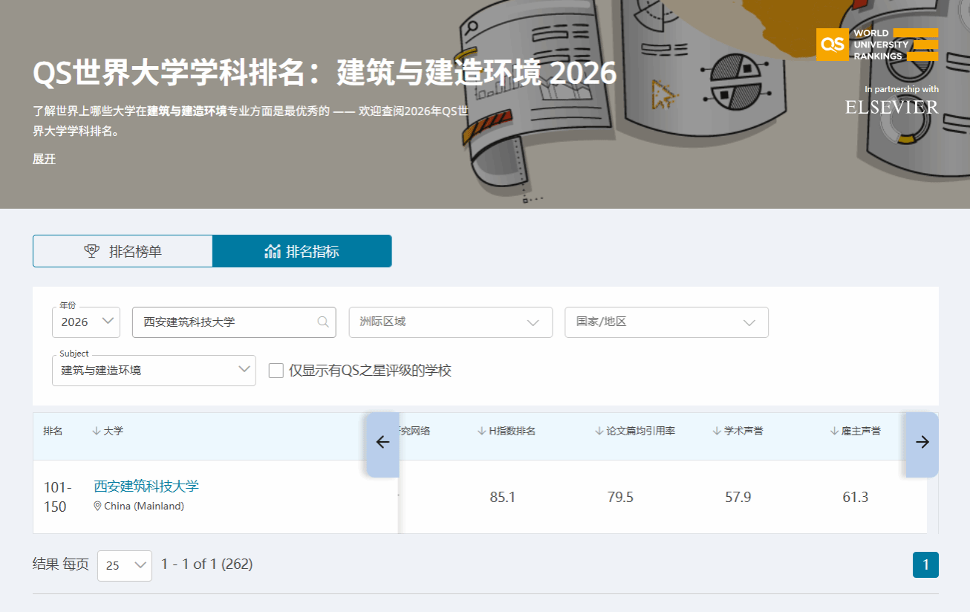Viewport: 970px width, 612px height.
Task: Open the 年份 2026 dropdown
Action: tap(86, 322)
